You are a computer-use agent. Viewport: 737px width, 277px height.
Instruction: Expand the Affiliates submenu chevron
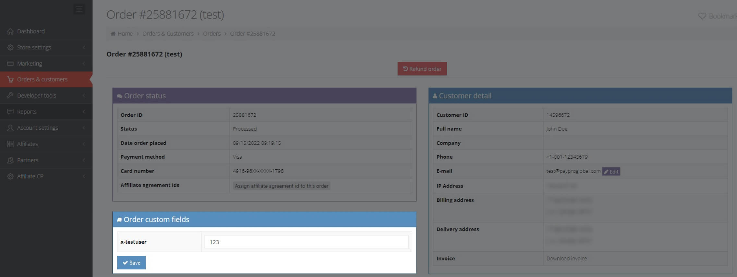[84, 144]
